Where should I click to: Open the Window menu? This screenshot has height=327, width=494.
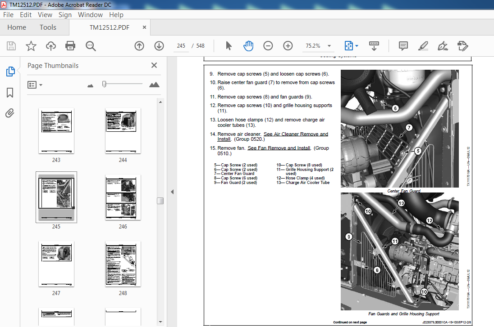pos(91,15)
